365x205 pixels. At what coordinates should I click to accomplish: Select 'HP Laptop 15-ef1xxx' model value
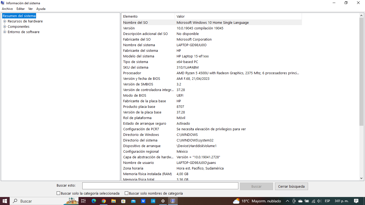click(193, 56)
